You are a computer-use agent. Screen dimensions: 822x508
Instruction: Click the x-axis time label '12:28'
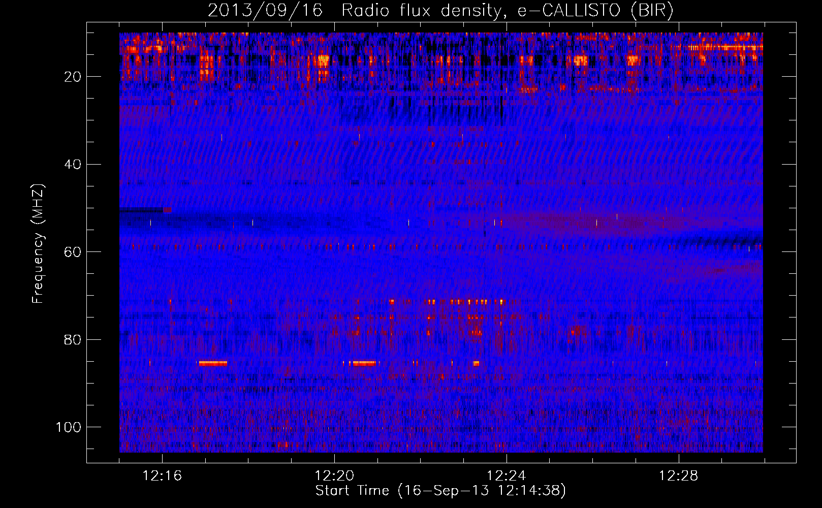tap(679, 476)
